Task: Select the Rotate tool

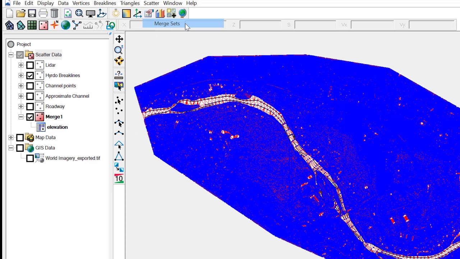Action: (x=119, y=61)
